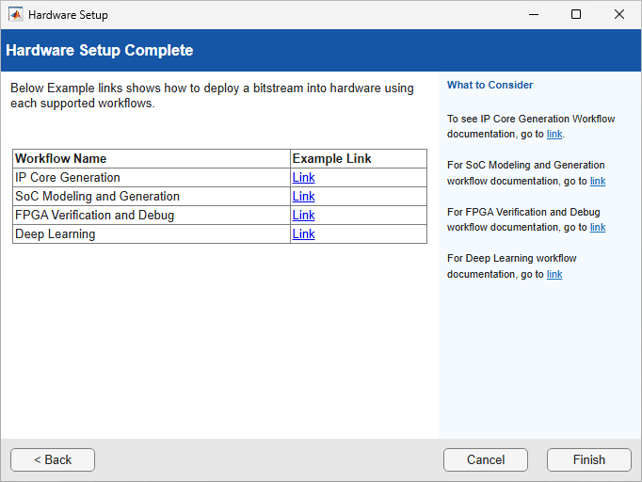Select the Workflow Name column header
Screen dimensions: 642x482
pos(152,158)
